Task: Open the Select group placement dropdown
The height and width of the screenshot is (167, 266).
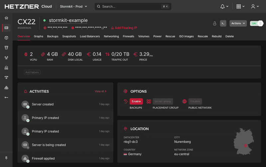Action: (163, 102)
